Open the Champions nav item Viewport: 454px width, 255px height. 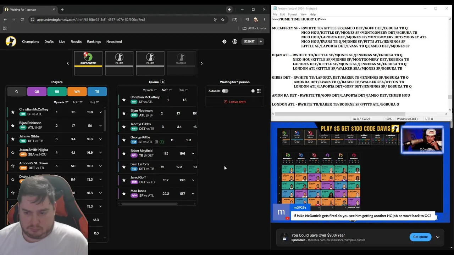(31, 41)
